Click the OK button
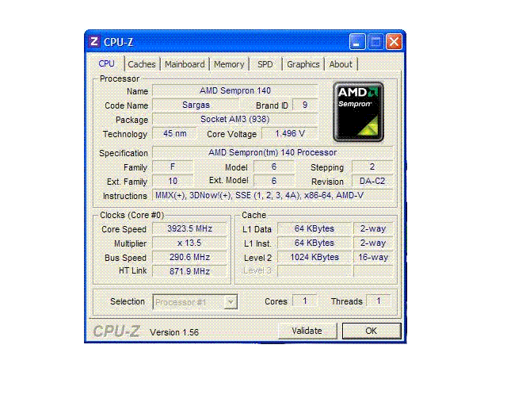 (x=372, y=331)
